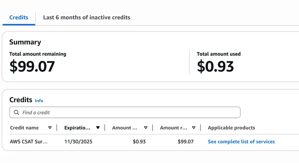The height and width of the screenshot is (163, 299).
Task: Click the Applicable products column header
Action: [x=231, y=128]
